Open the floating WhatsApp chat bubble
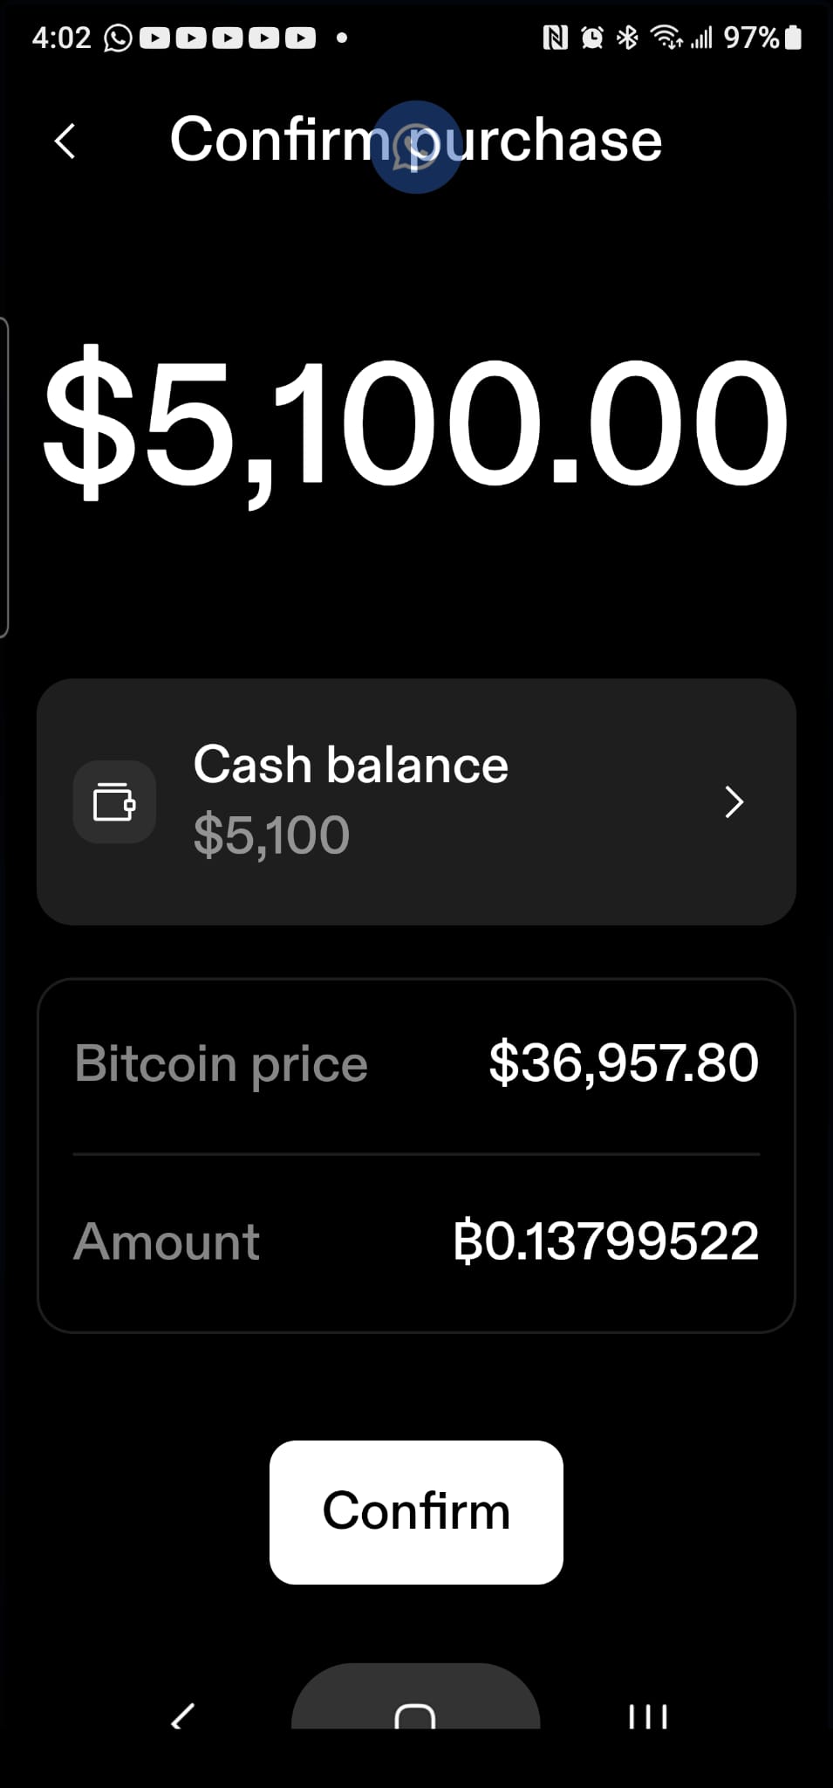 (416, 147)
